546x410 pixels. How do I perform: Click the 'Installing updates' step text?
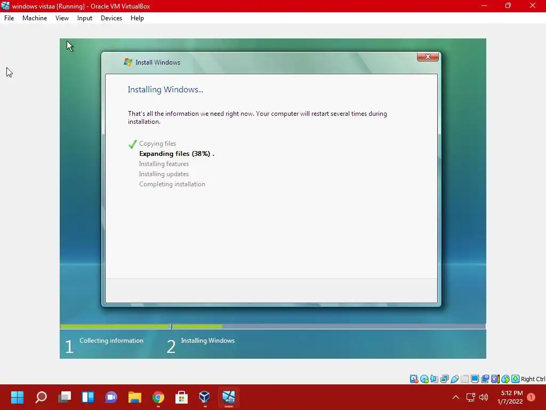(164, 174)
